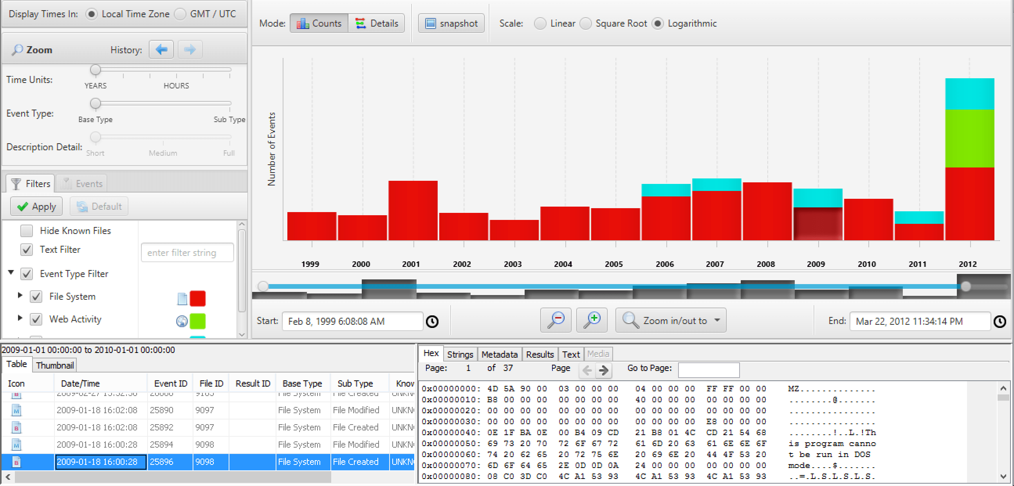
Task: Click the Time Units slider handle
Action: click(x=95, y=70)
